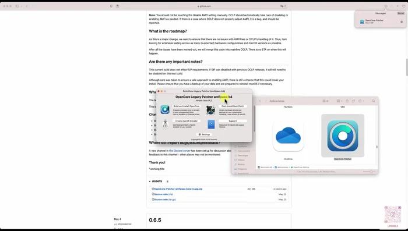Click Macintosh HD in Finder path bar
This screenshot has width=408, height=231.
[x=265, y=168]
